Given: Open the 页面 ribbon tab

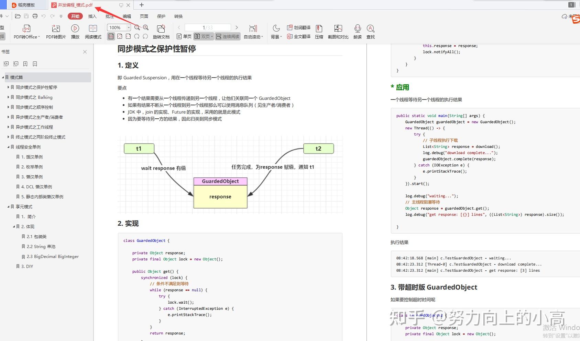Looking at the screenshot, I should pyautogui.click(x=144, y=16).
